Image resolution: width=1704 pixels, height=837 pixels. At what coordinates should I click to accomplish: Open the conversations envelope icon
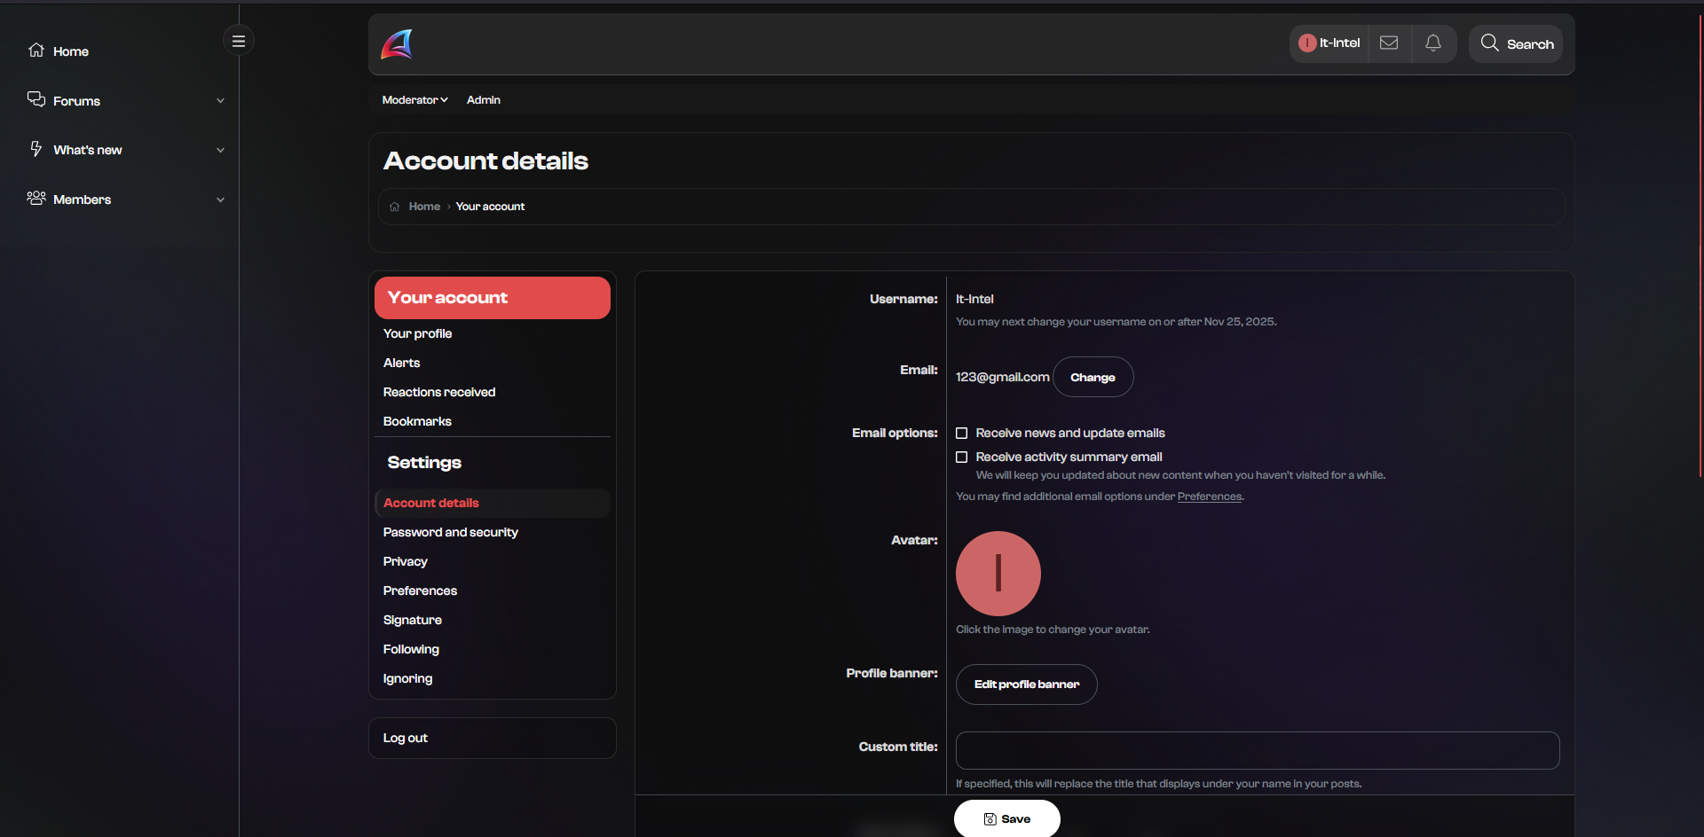1389,43
